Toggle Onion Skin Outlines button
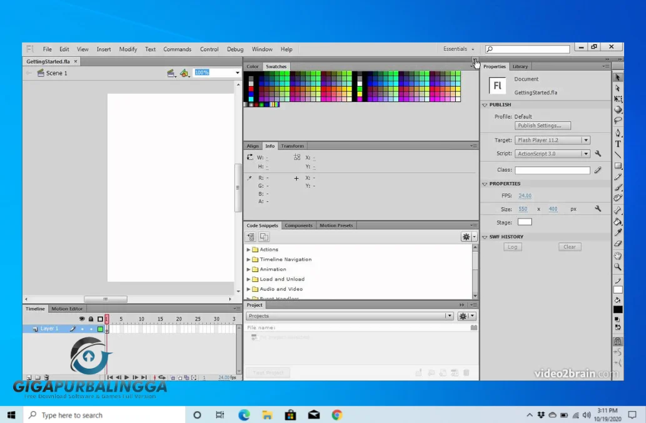The width and height of the screenshot is (646, 423). 180,377
